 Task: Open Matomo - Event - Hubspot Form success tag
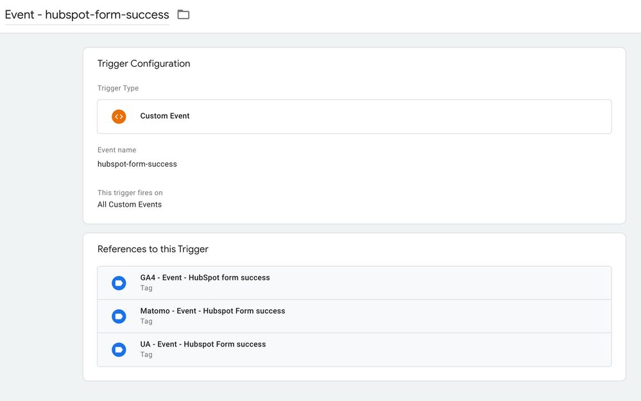(x=354, y=316)
